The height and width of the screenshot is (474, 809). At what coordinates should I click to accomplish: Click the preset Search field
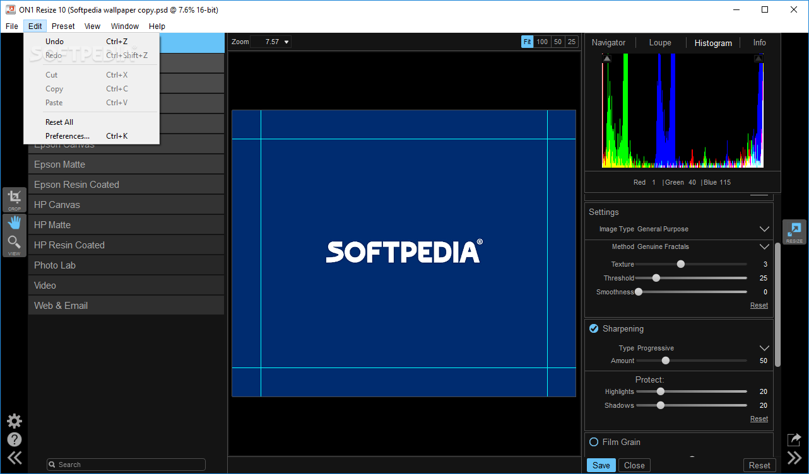tap(126, 465)
